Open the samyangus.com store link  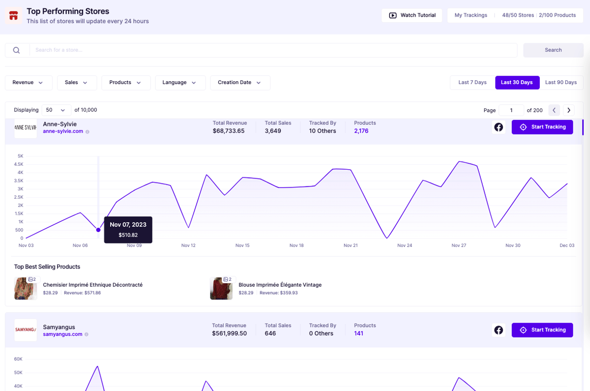point(62,334)
